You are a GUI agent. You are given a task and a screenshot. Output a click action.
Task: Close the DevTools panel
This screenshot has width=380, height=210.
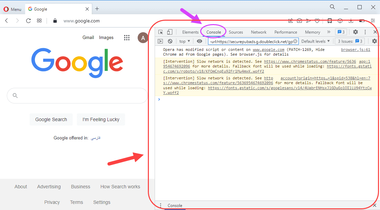(x=375, y=32)
